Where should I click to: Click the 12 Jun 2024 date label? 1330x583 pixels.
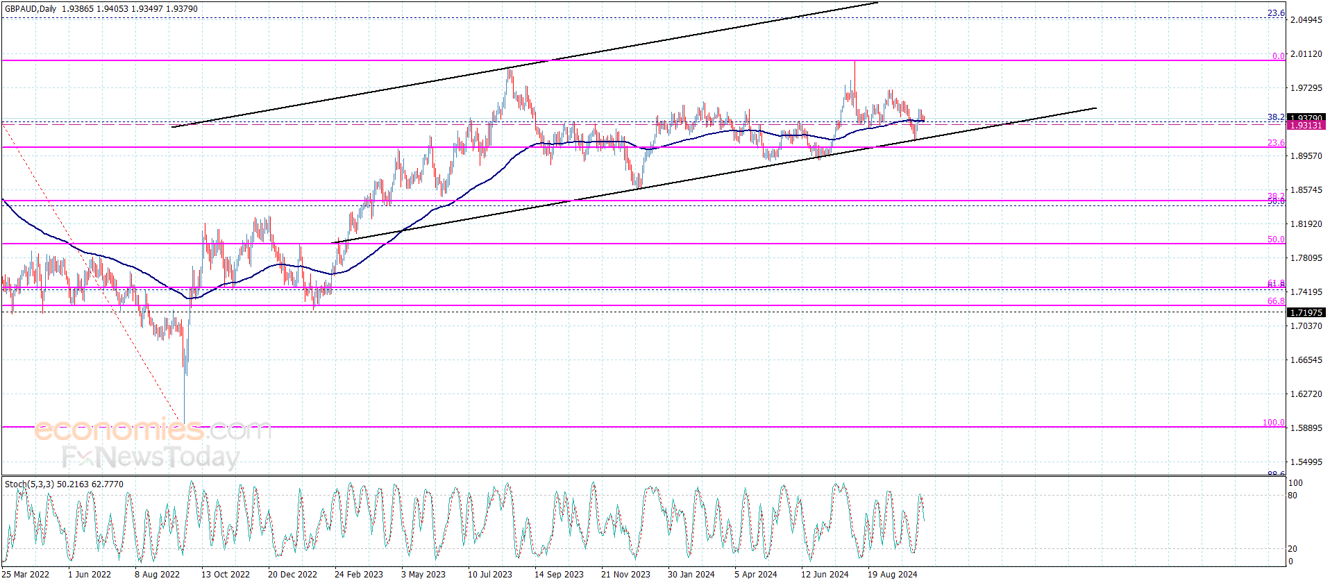[825, 574]
